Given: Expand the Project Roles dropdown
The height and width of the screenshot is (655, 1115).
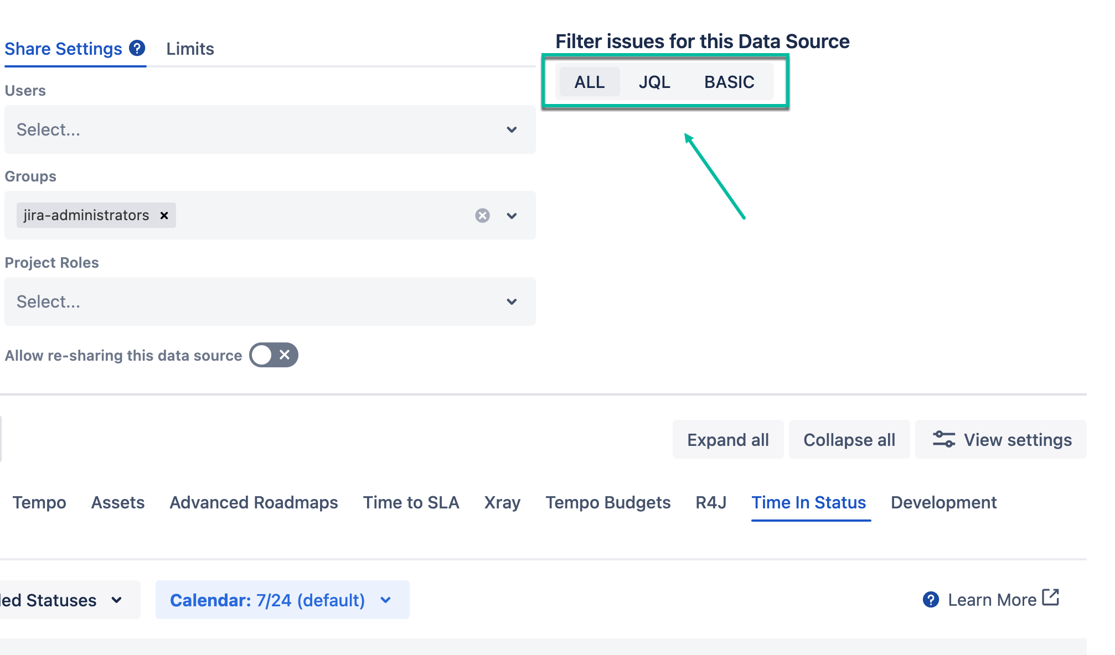Looking at the screenshot, I should 512,301.
